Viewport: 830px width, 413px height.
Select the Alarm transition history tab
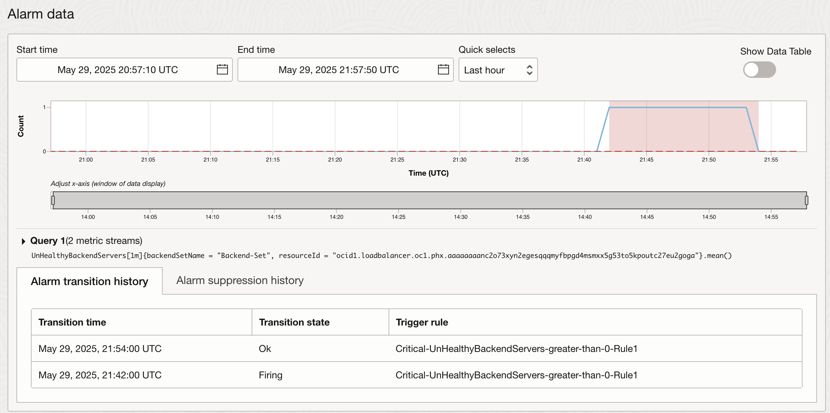(89, 281)
